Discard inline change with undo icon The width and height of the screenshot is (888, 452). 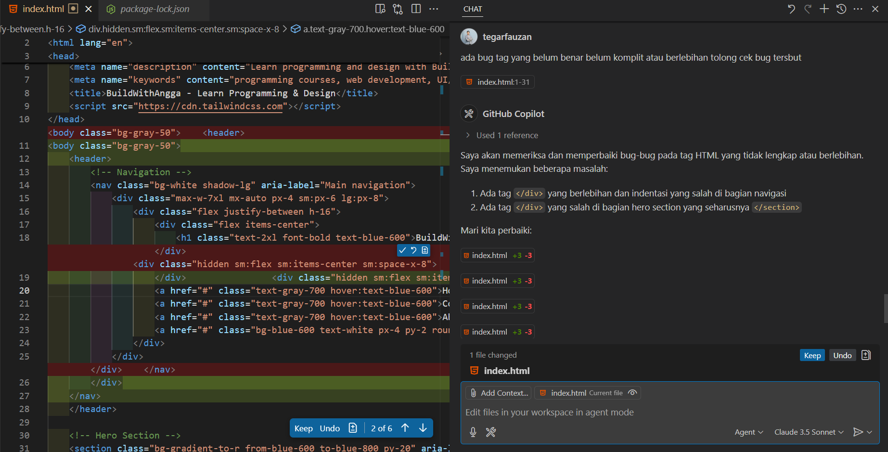413,250
